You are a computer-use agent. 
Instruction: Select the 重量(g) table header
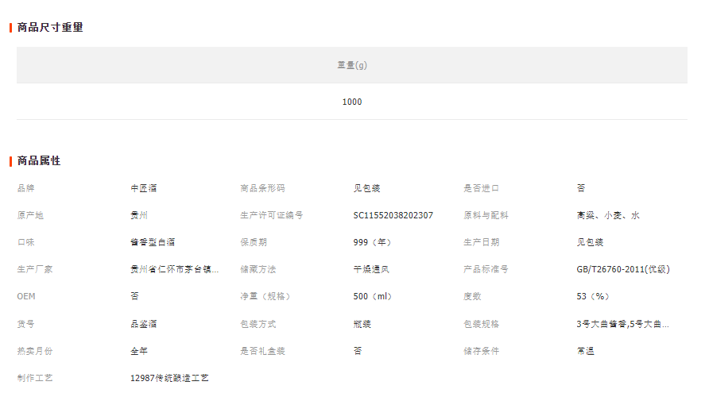coord(351,65)
